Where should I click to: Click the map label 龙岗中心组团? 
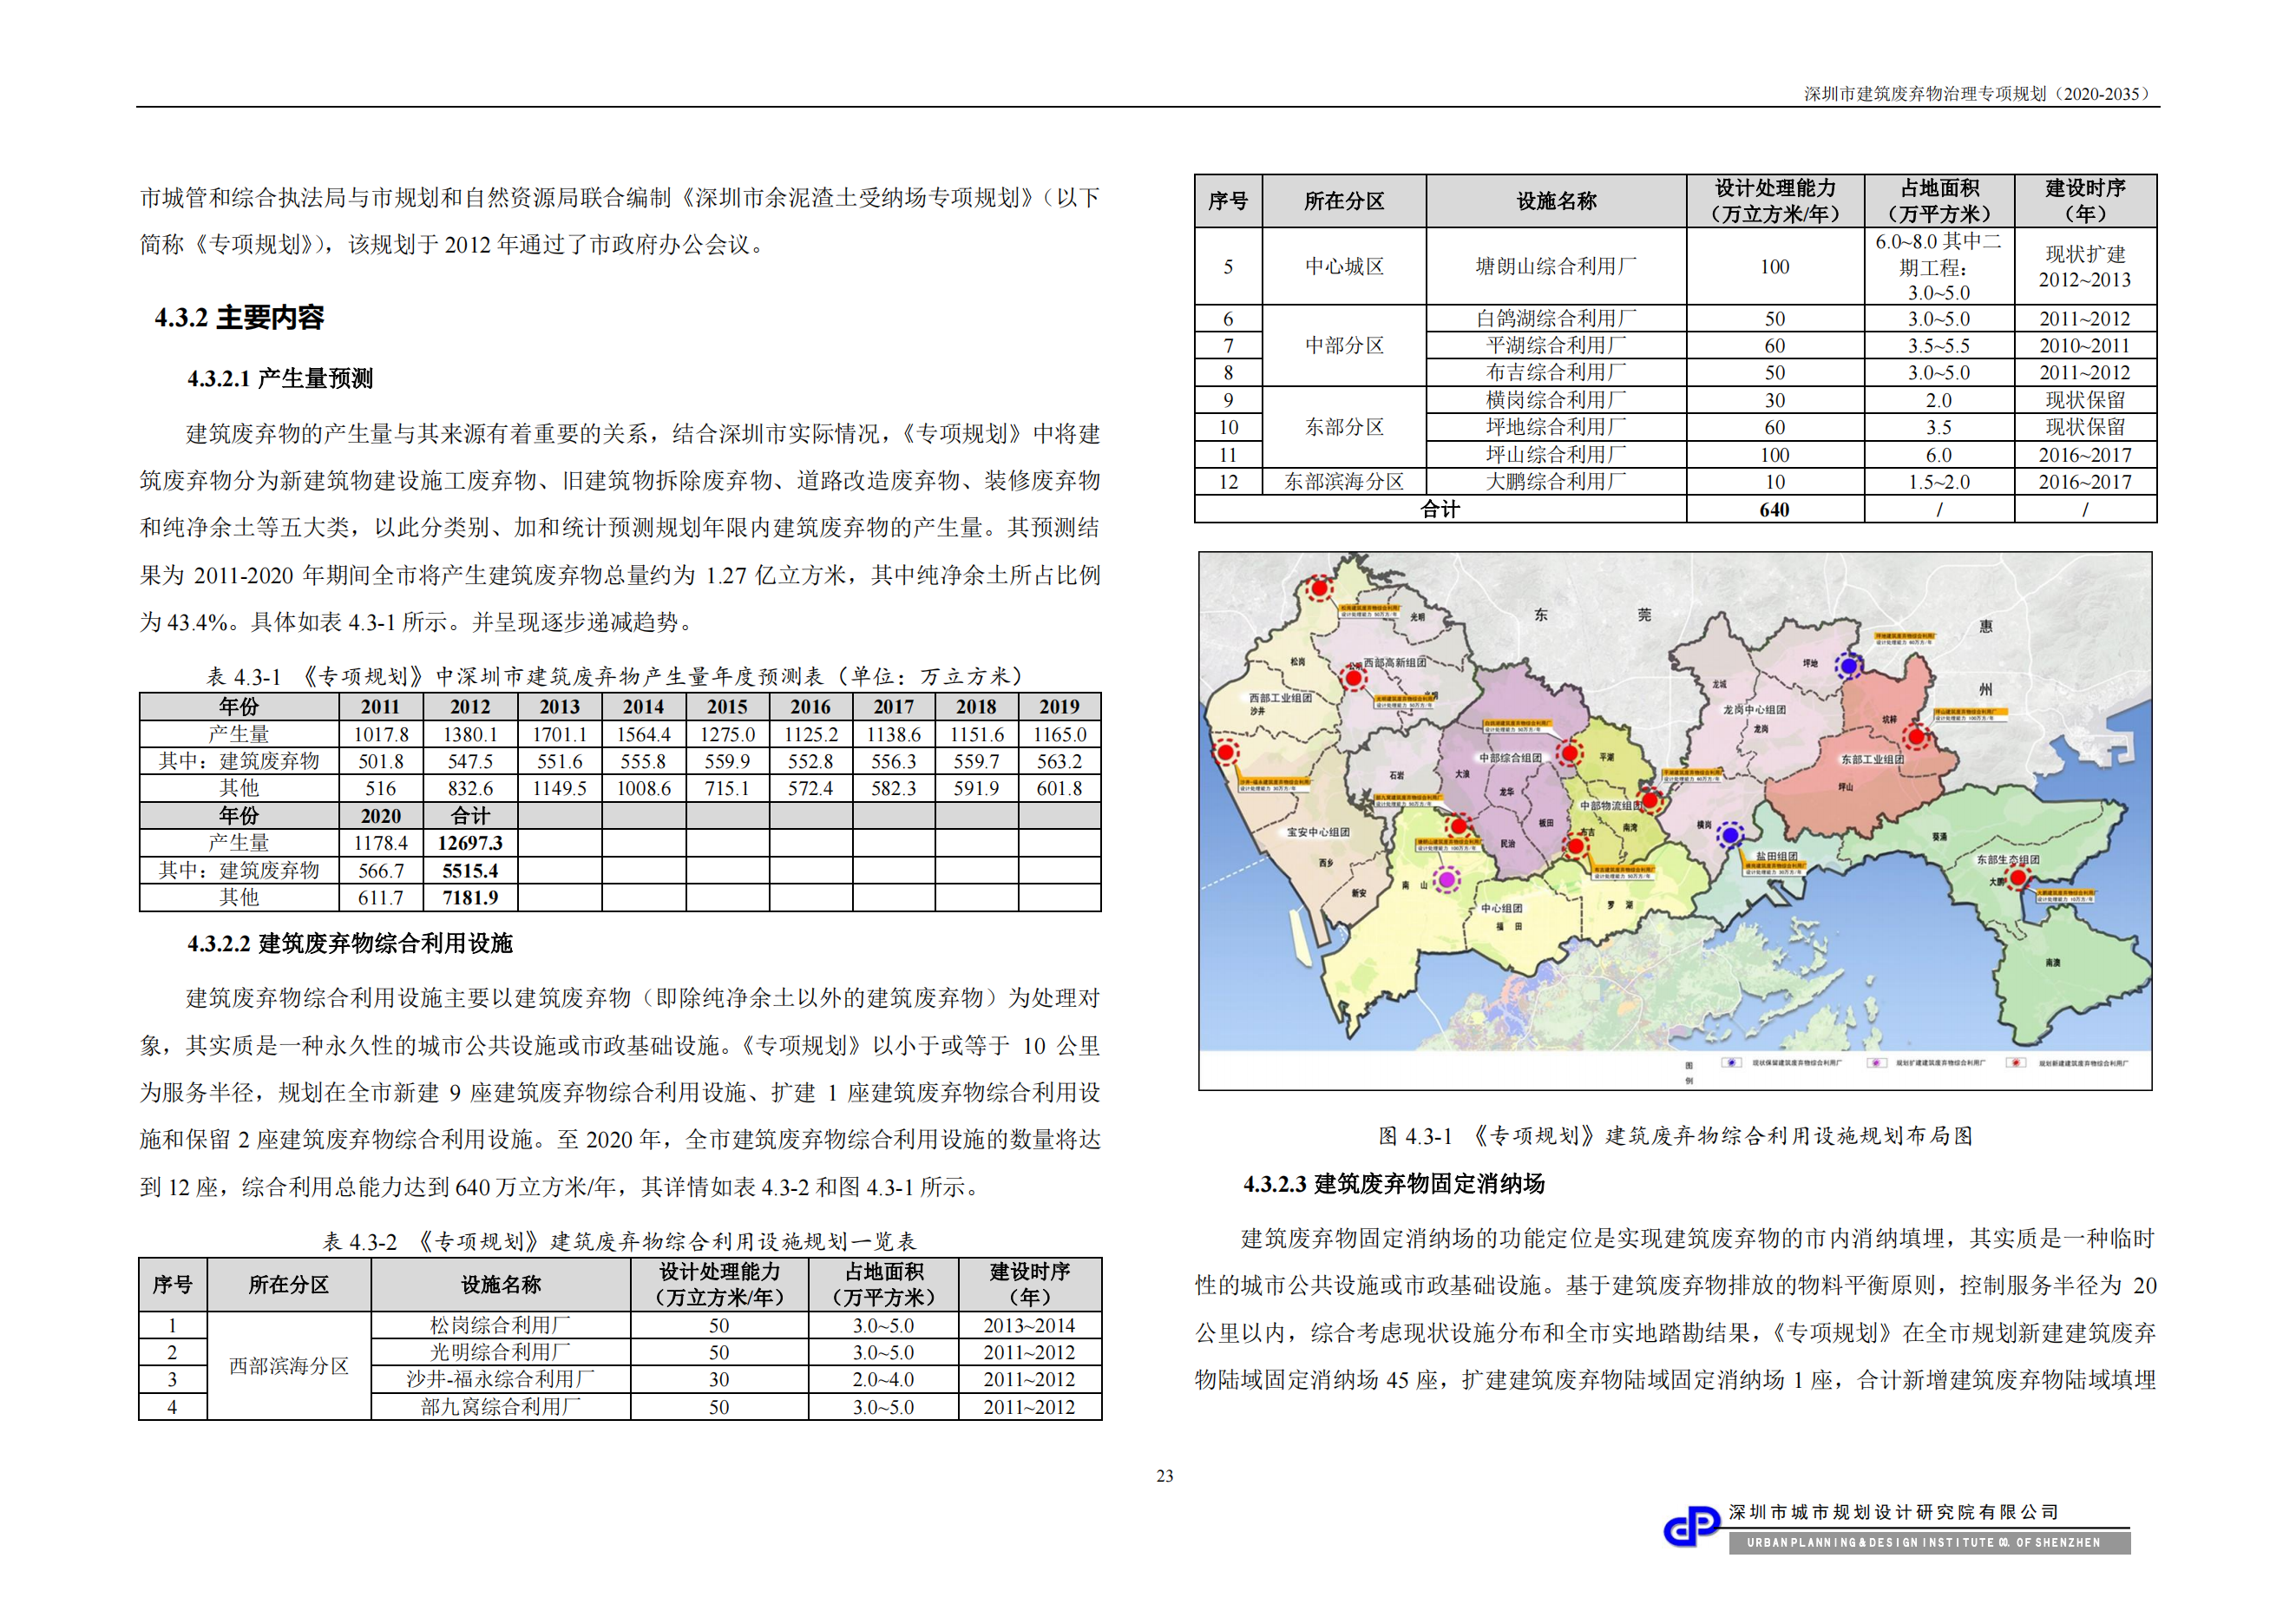tap(1755, 709)
